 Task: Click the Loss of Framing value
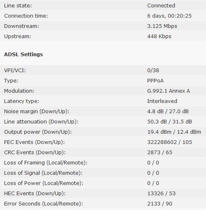pyautogui.click(x=153, y=163)
